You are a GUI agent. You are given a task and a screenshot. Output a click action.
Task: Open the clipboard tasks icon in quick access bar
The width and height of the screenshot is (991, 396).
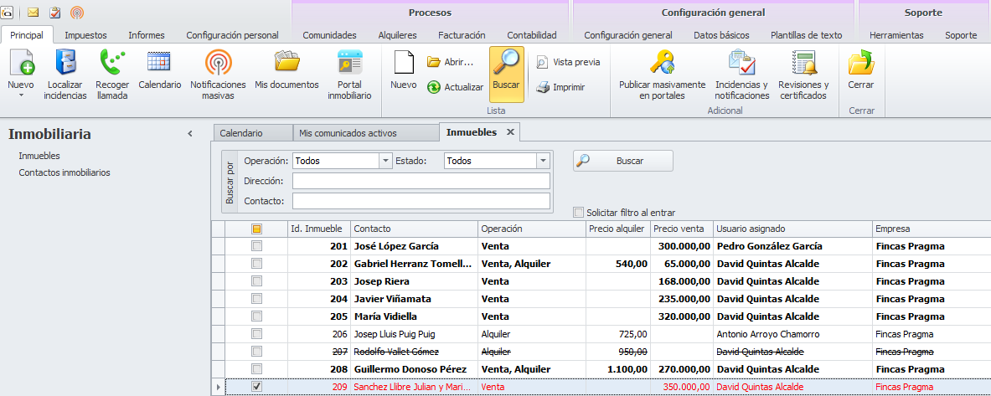55,12
